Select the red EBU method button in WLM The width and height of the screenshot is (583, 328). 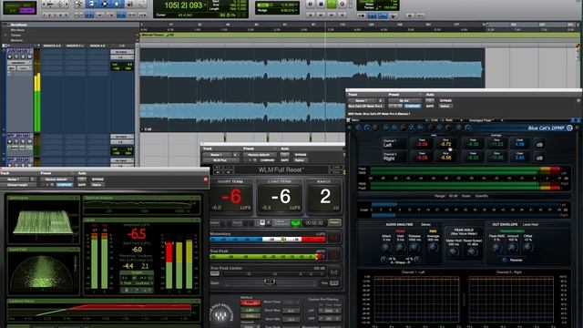[251, 303]
